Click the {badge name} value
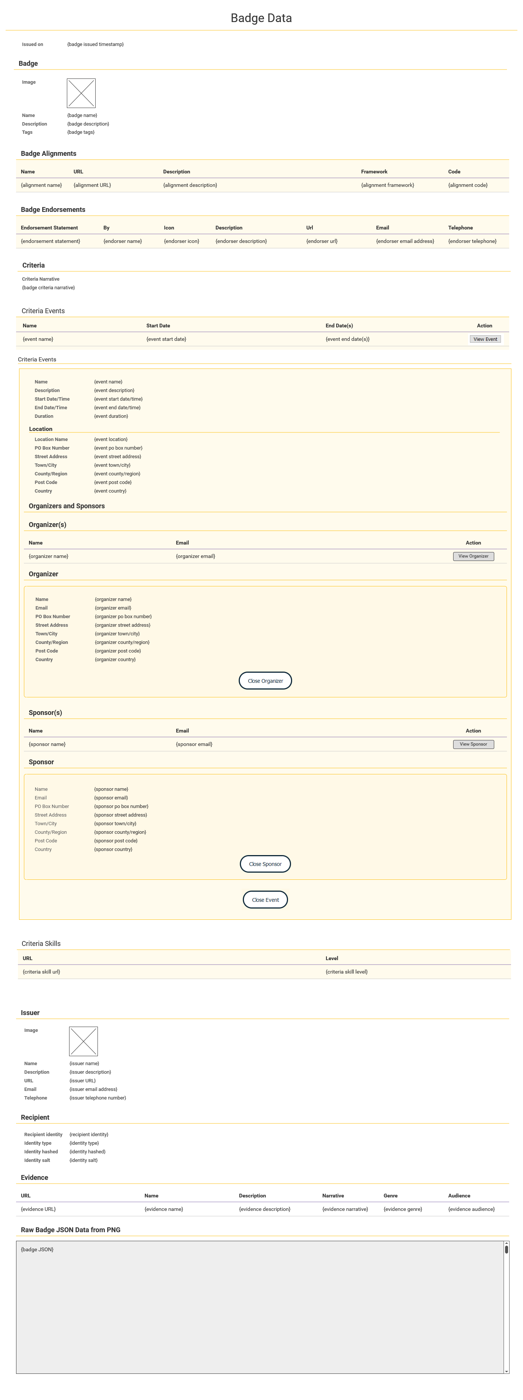Screen dimensions: 523x1400 tap(82, 115)
